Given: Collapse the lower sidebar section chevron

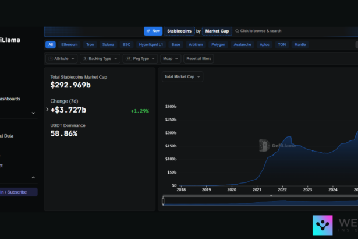Looking at the screenshot, I should [x=33, y=177].
